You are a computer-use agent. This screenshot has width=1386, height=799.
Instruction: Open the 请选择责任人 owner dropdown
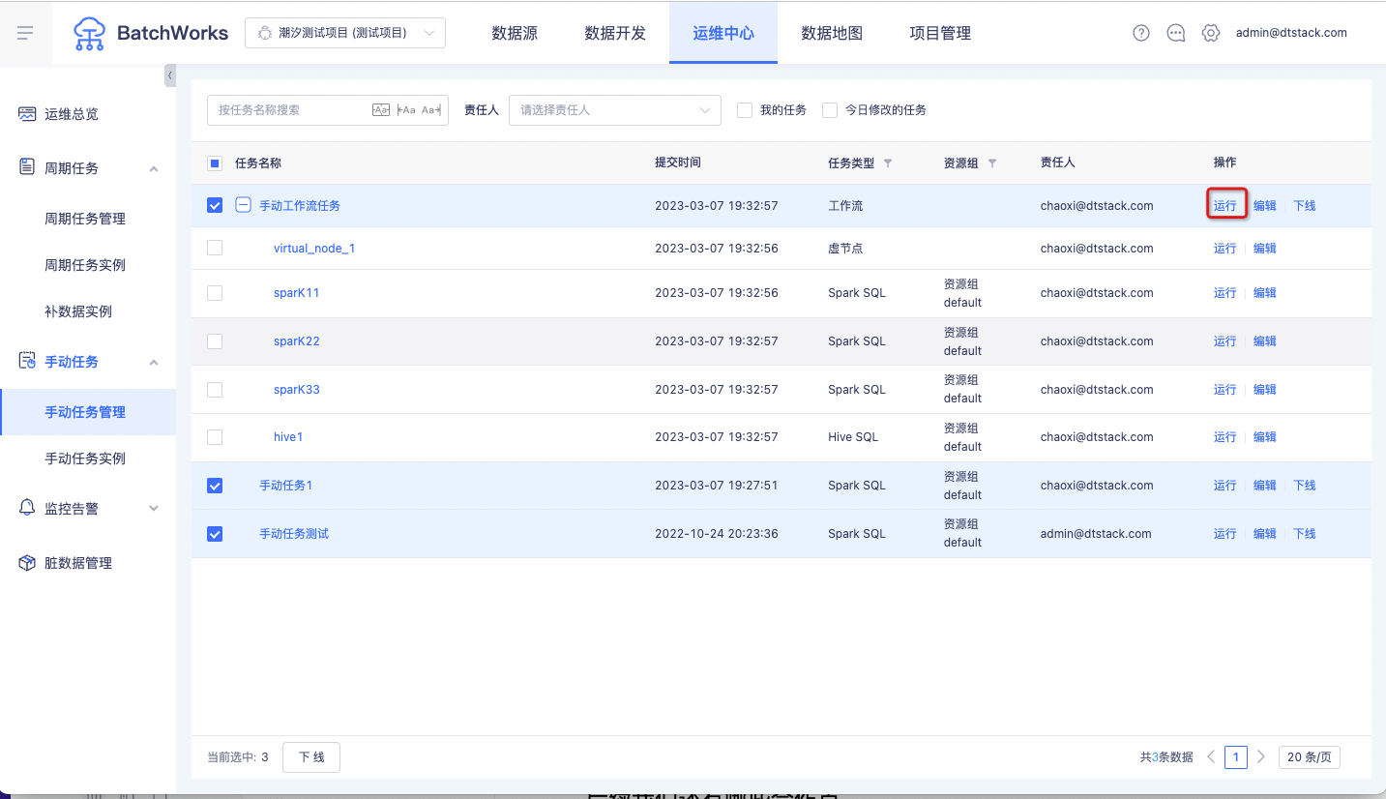point(614,110)
